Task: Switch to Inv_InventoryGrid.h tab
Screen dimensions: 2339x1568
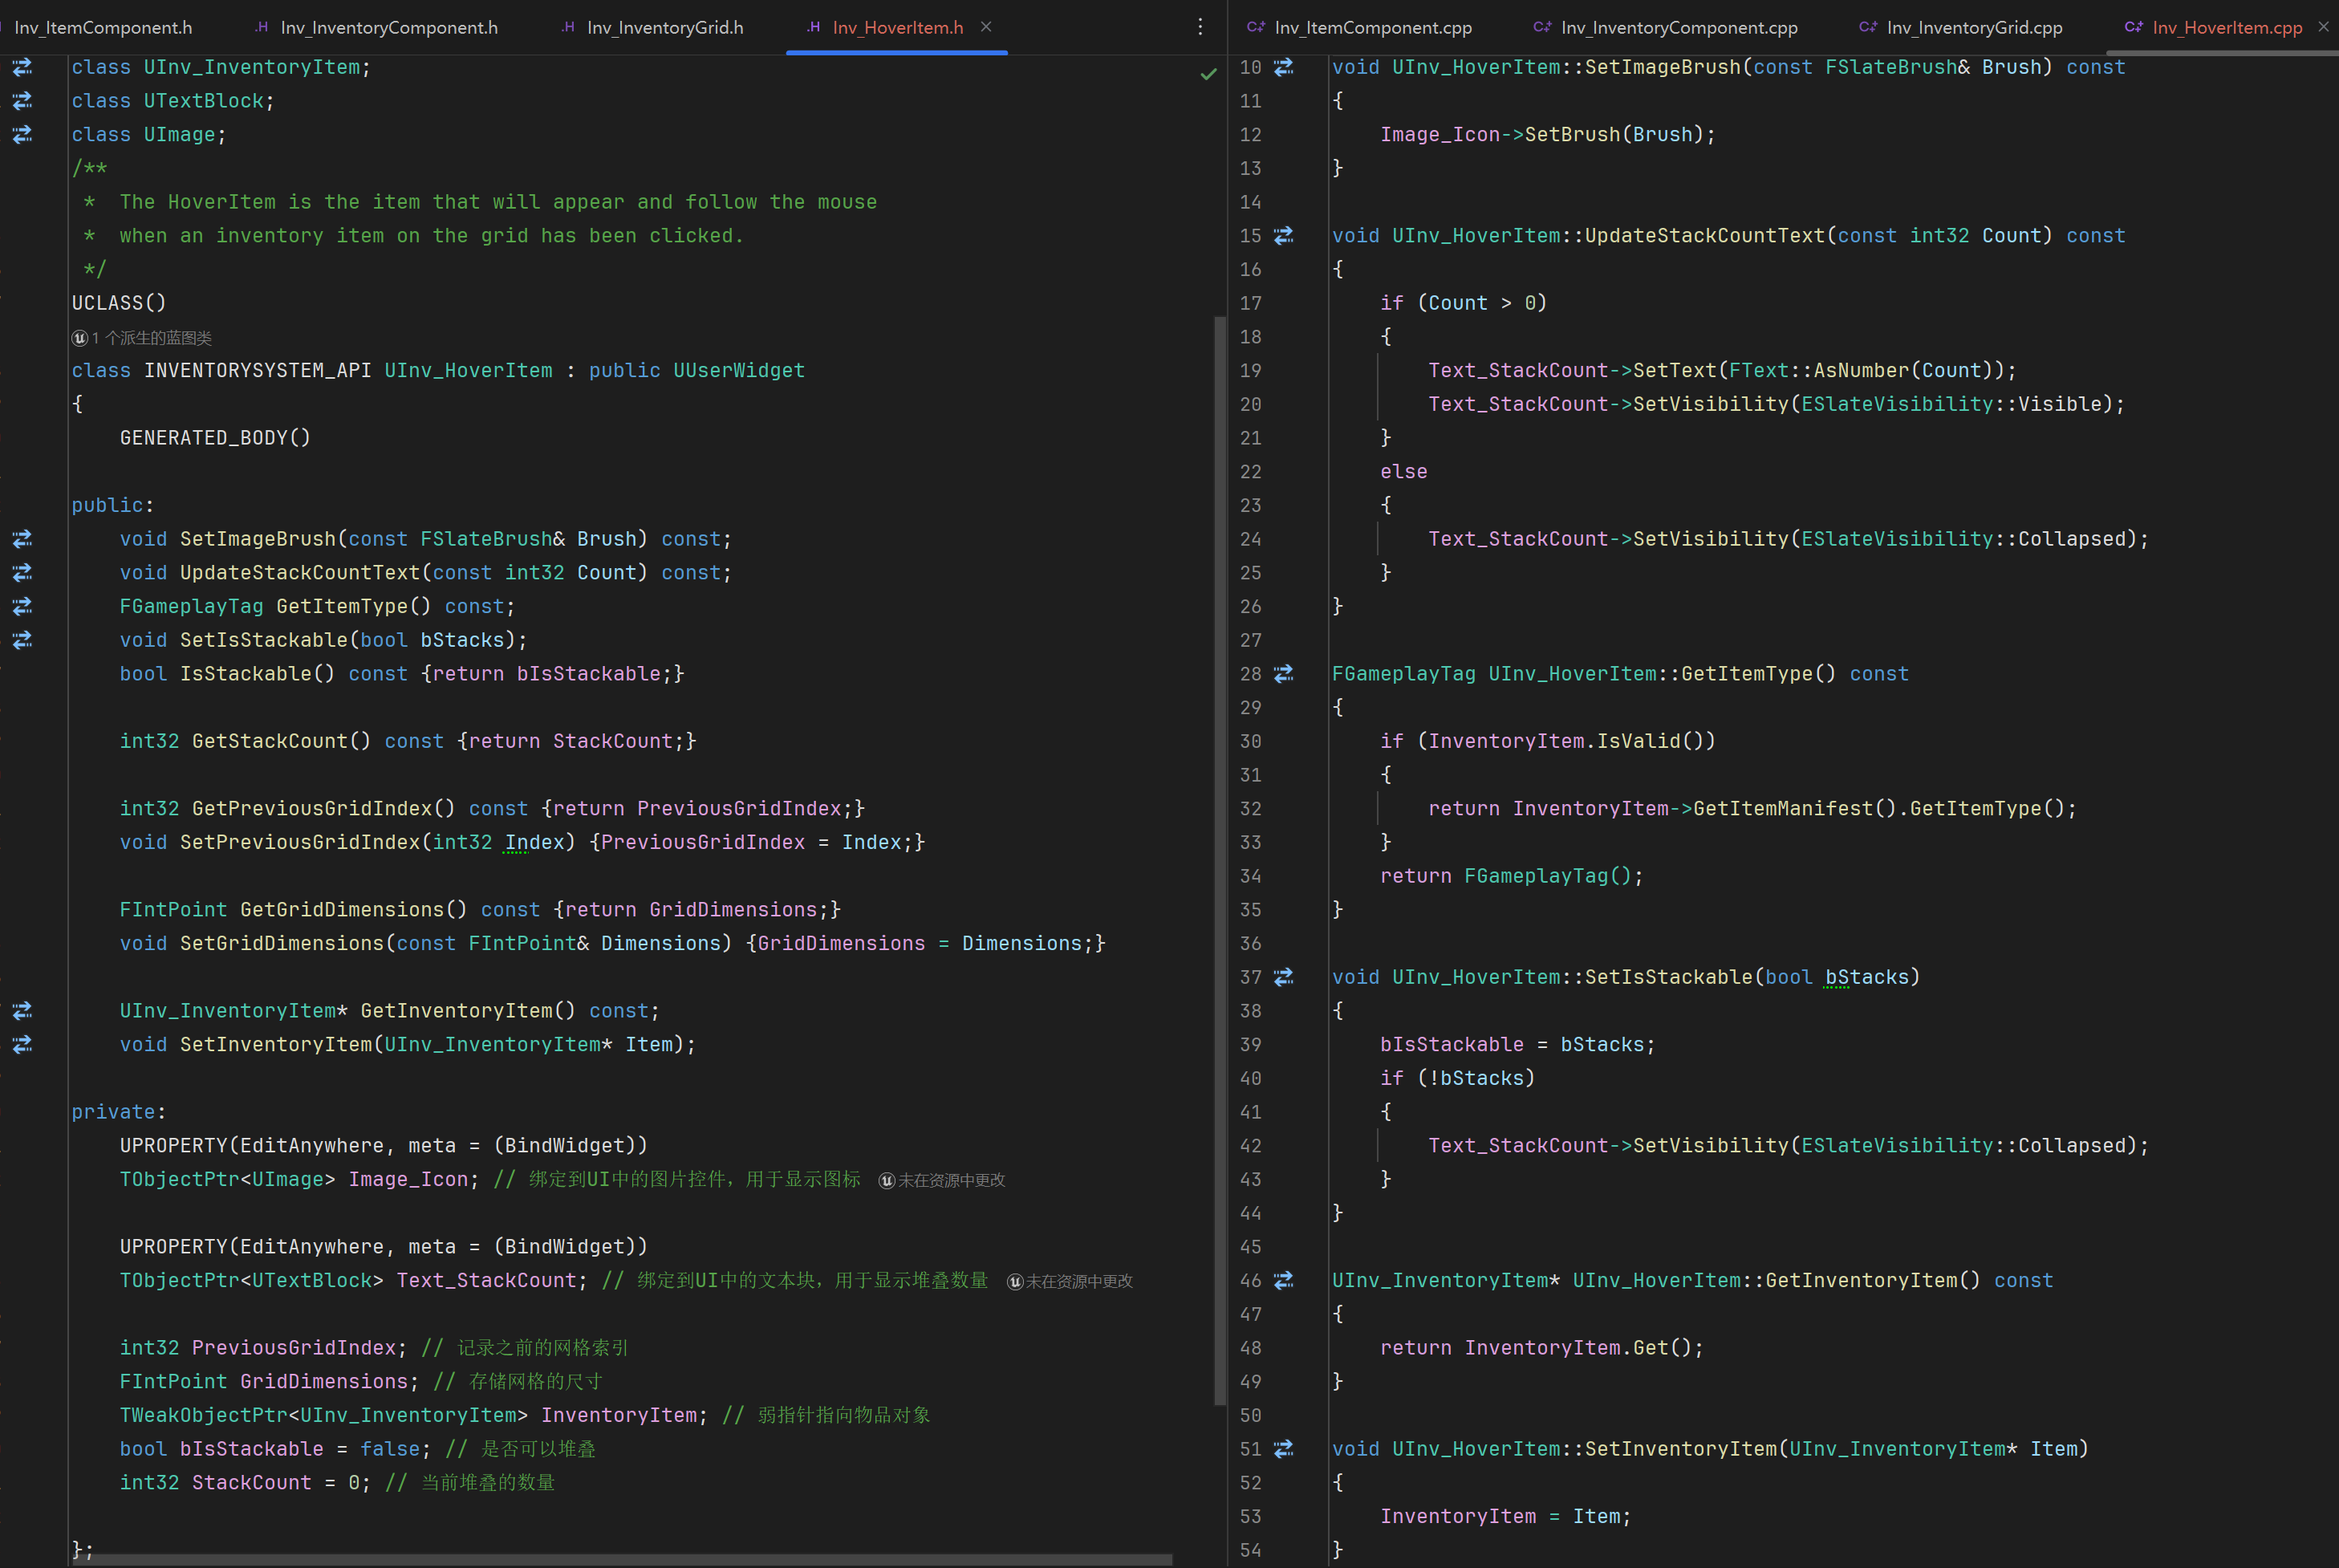Action: pos(664,28)
